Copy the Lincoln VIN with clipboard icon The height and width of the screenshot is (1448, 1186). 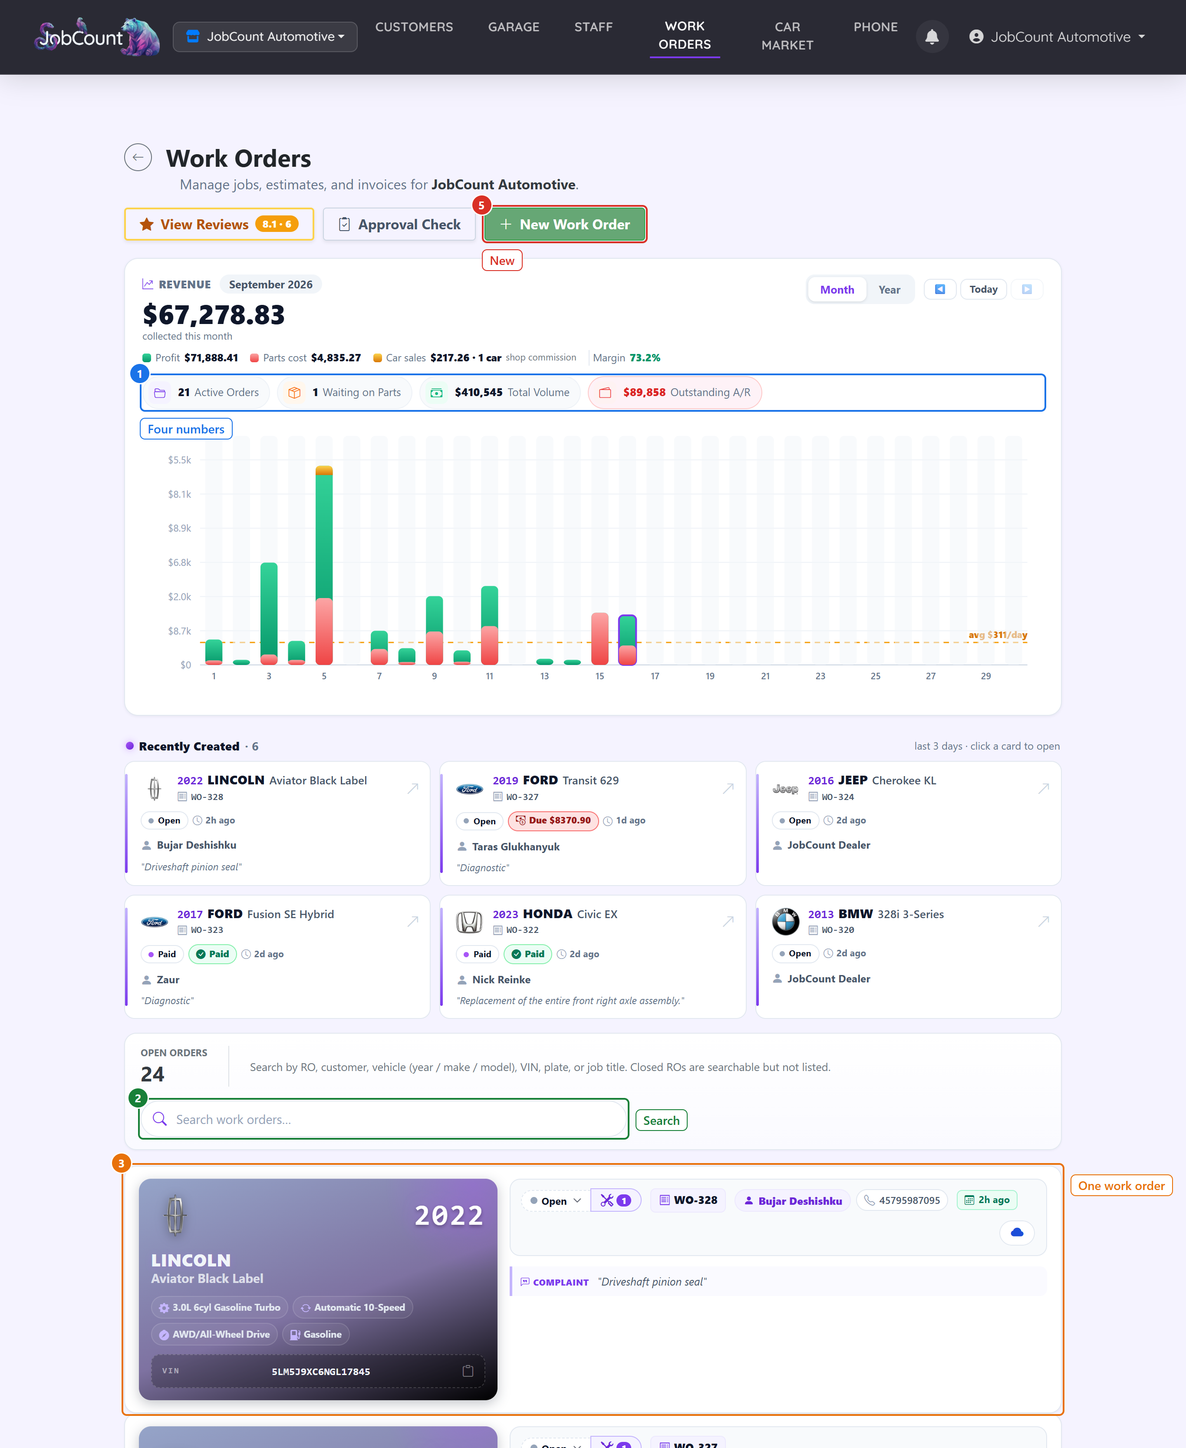coord(468,1371)
